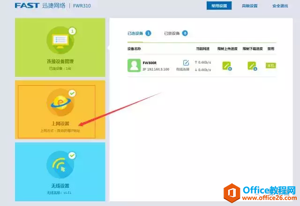
Task: Open the 高级设置 tab
Action: pos(250,6)
